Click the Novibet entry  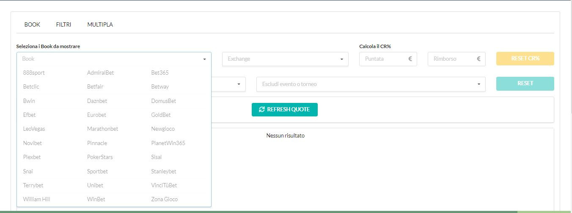point(33,143)
